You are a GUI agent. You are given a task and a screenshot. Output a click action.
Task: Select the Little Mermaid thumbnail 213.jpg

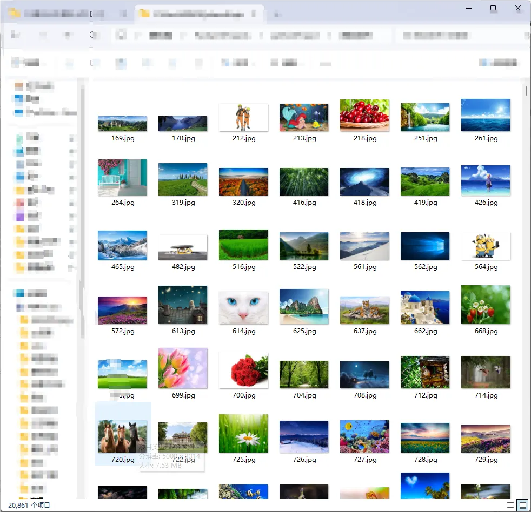coord(304,117)
